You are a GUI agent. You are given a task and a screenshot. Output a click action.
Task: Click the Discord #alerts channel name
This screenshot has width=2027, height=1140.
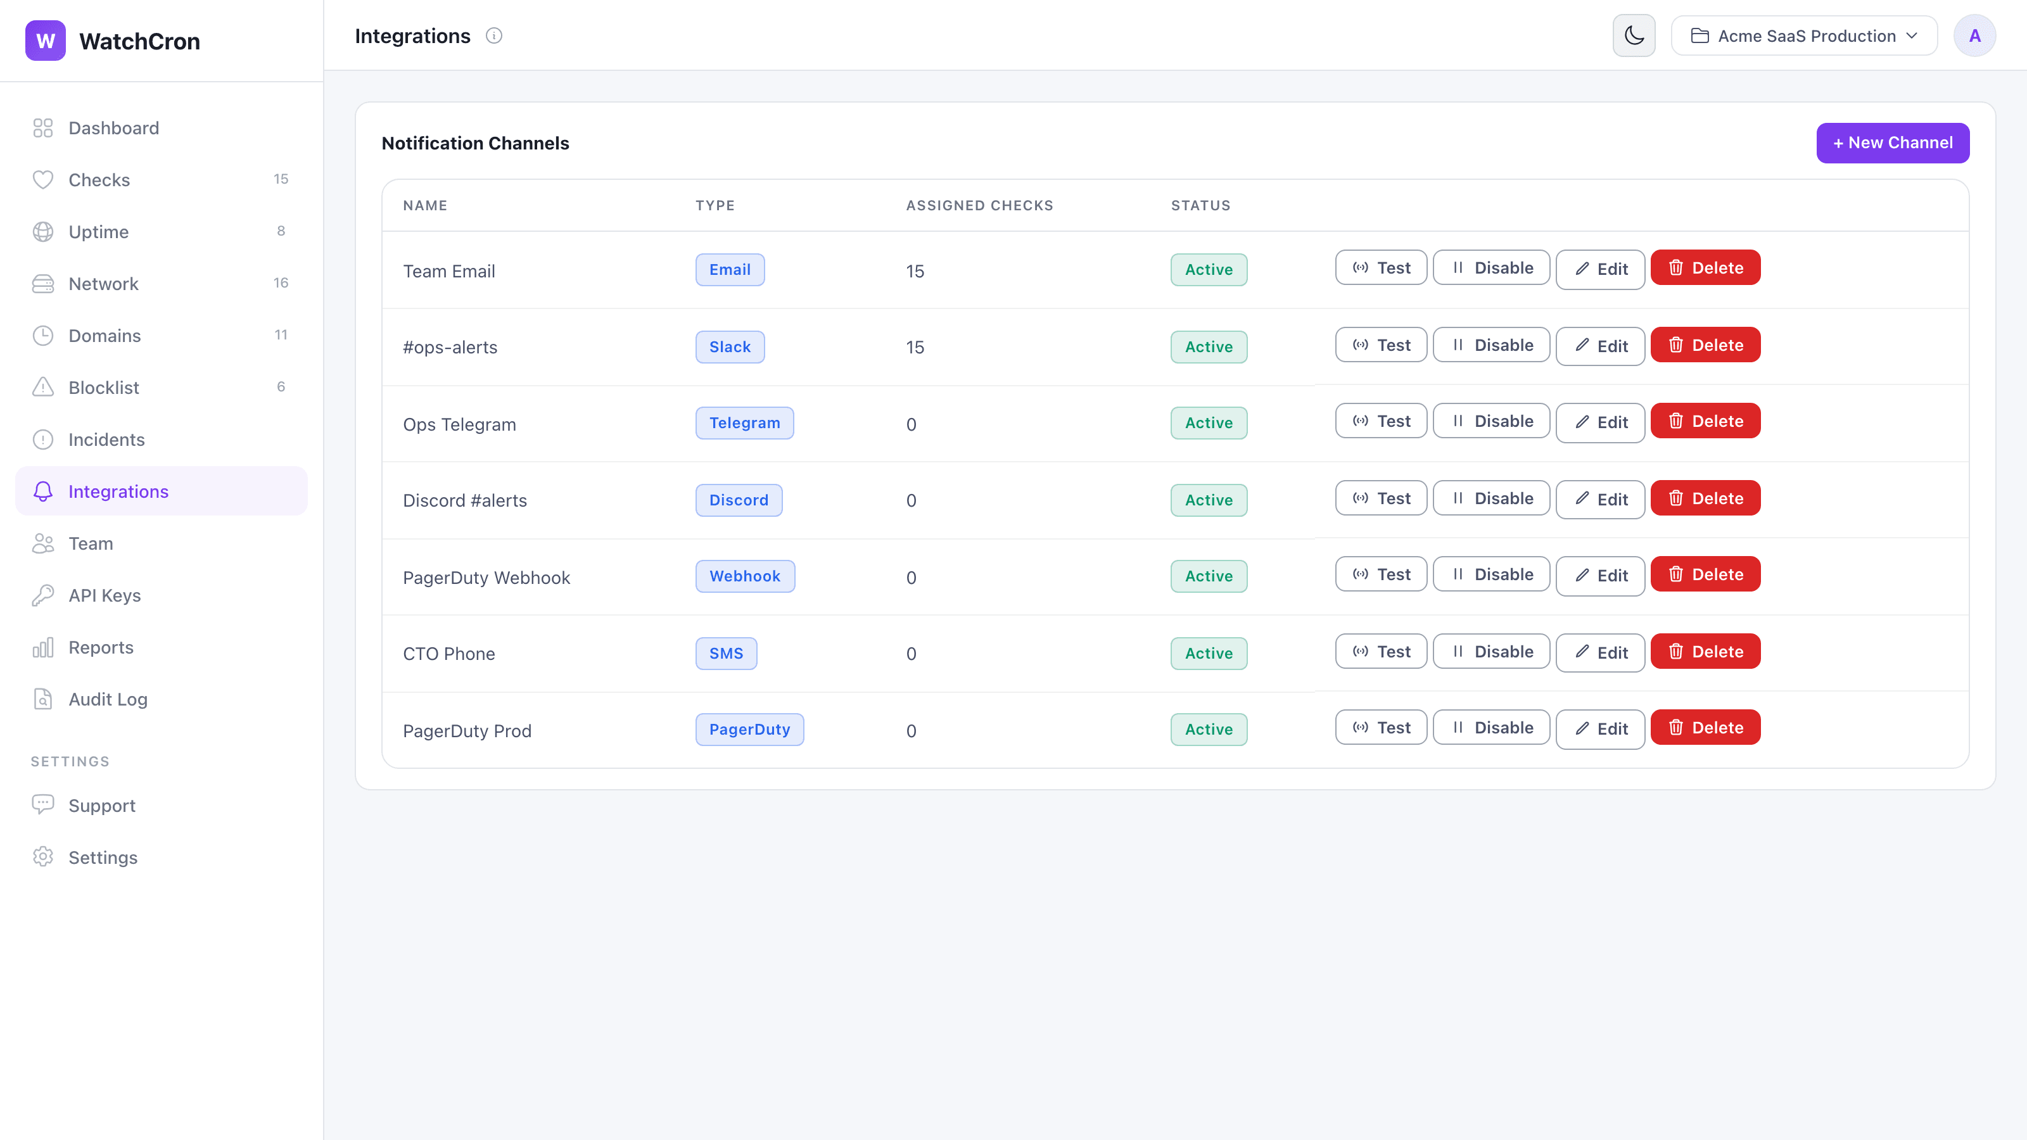coord(464,500)
